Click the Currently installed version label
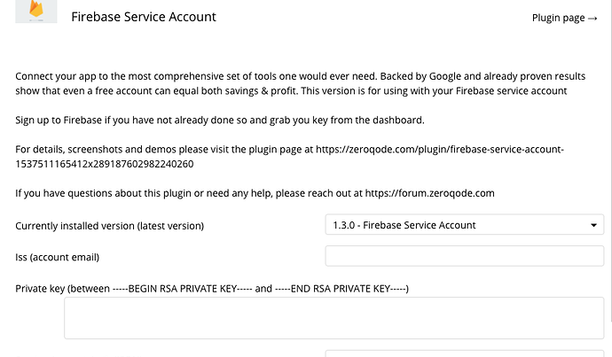612x357 pixels. [110, 226]
